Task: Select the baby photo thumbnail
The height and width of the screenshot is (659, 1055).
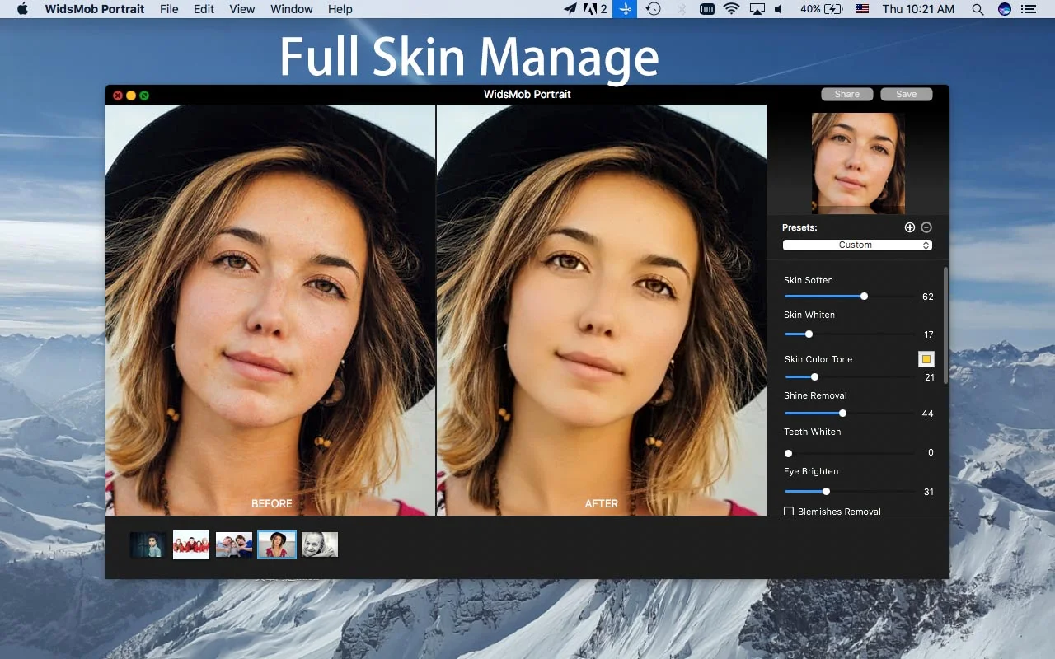Action: point(320,544)
